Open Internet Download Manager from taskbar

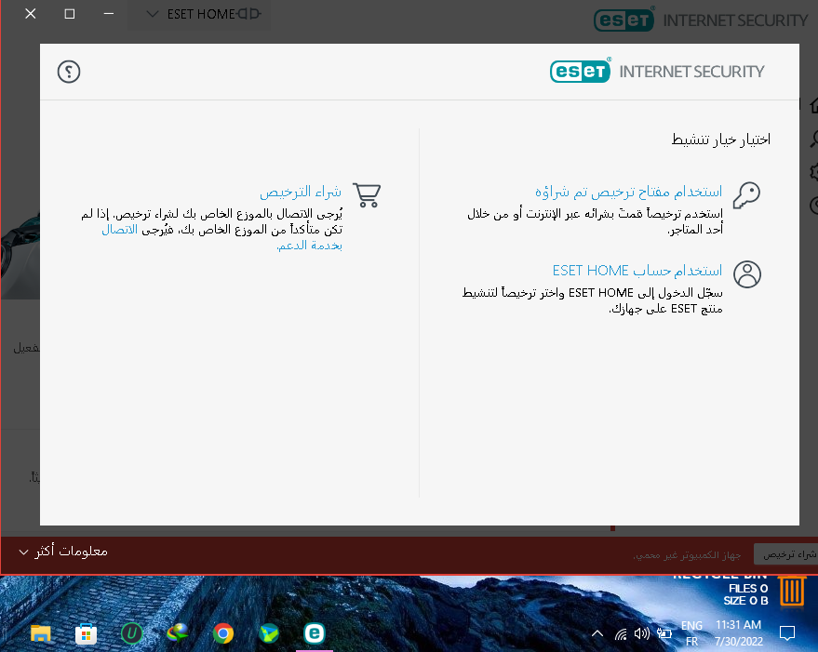(x=178, y=633)
